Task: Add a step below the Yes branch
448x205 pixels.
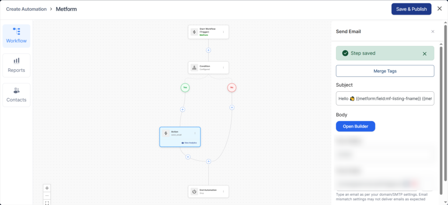Action: [182, 109]
